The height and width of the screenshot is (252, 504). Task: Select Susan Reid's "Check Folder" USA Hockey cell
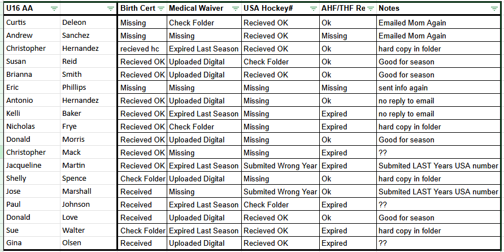(x=280, y=62)
